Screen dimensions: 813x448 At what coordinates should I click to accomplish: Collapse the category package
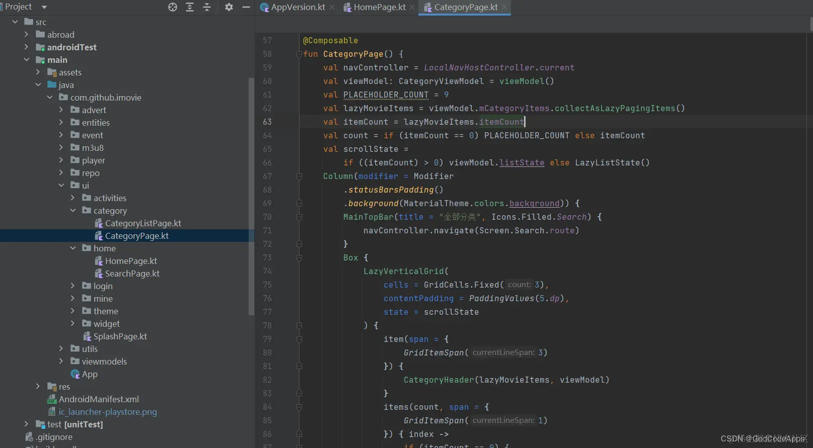[x=73, y=210]
